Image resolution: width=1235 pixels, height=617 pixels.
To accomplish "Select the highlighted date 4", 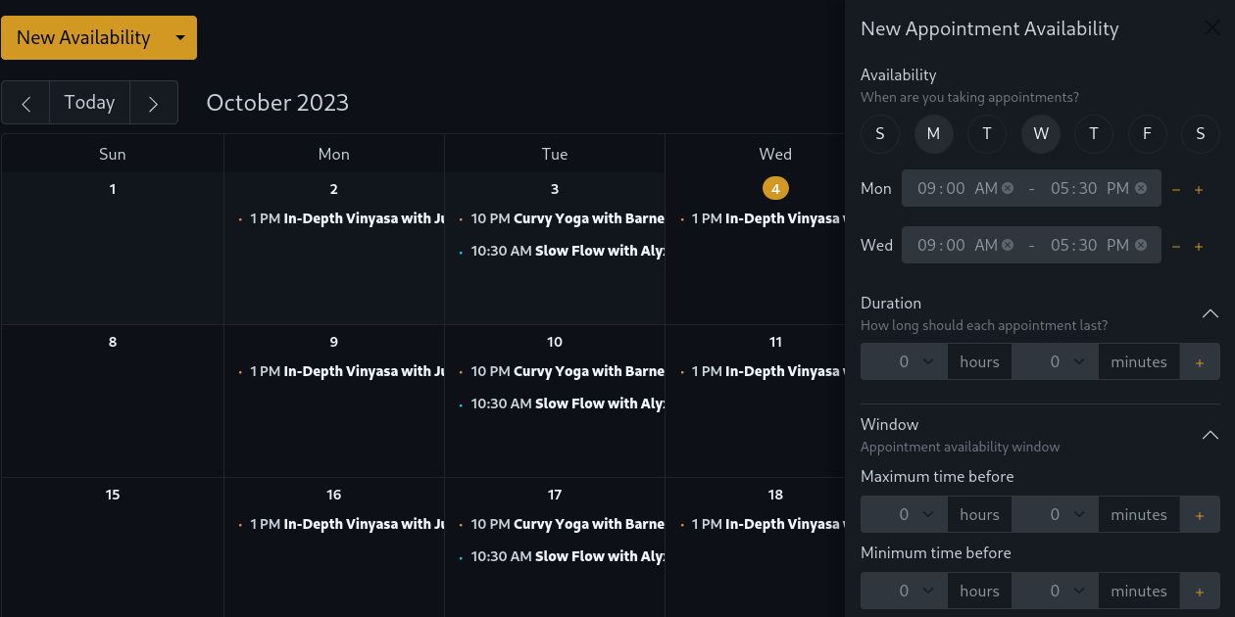I will pyautogui.click(x=775, y=188).
